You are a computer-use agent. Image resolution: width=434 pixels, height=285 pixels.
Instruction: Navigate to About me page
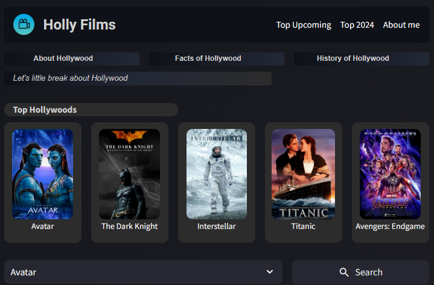[401, 25]
